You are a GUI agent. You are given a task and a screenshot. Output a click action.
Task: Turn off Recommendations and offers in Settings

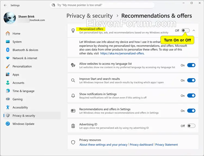(191, 111)
